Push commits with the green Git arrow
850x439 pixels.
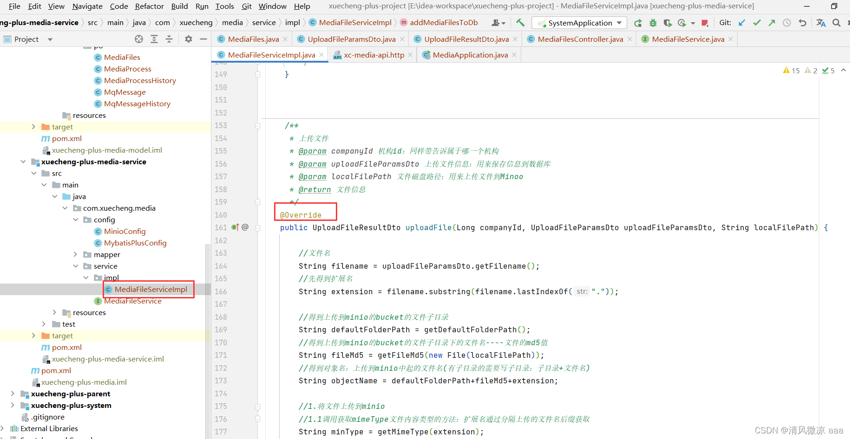point(772,23)
